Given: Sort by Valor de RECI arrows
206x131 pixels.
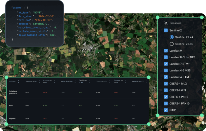Looking at the screenshot, I should [110, 82].
